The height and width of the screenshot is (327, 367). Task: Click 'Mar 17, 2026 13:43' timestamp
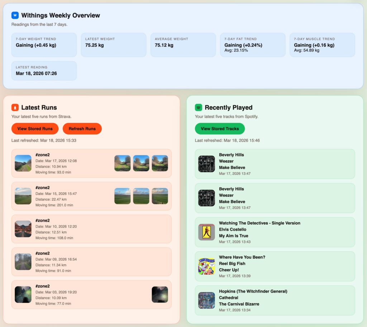tap(235, 242)
